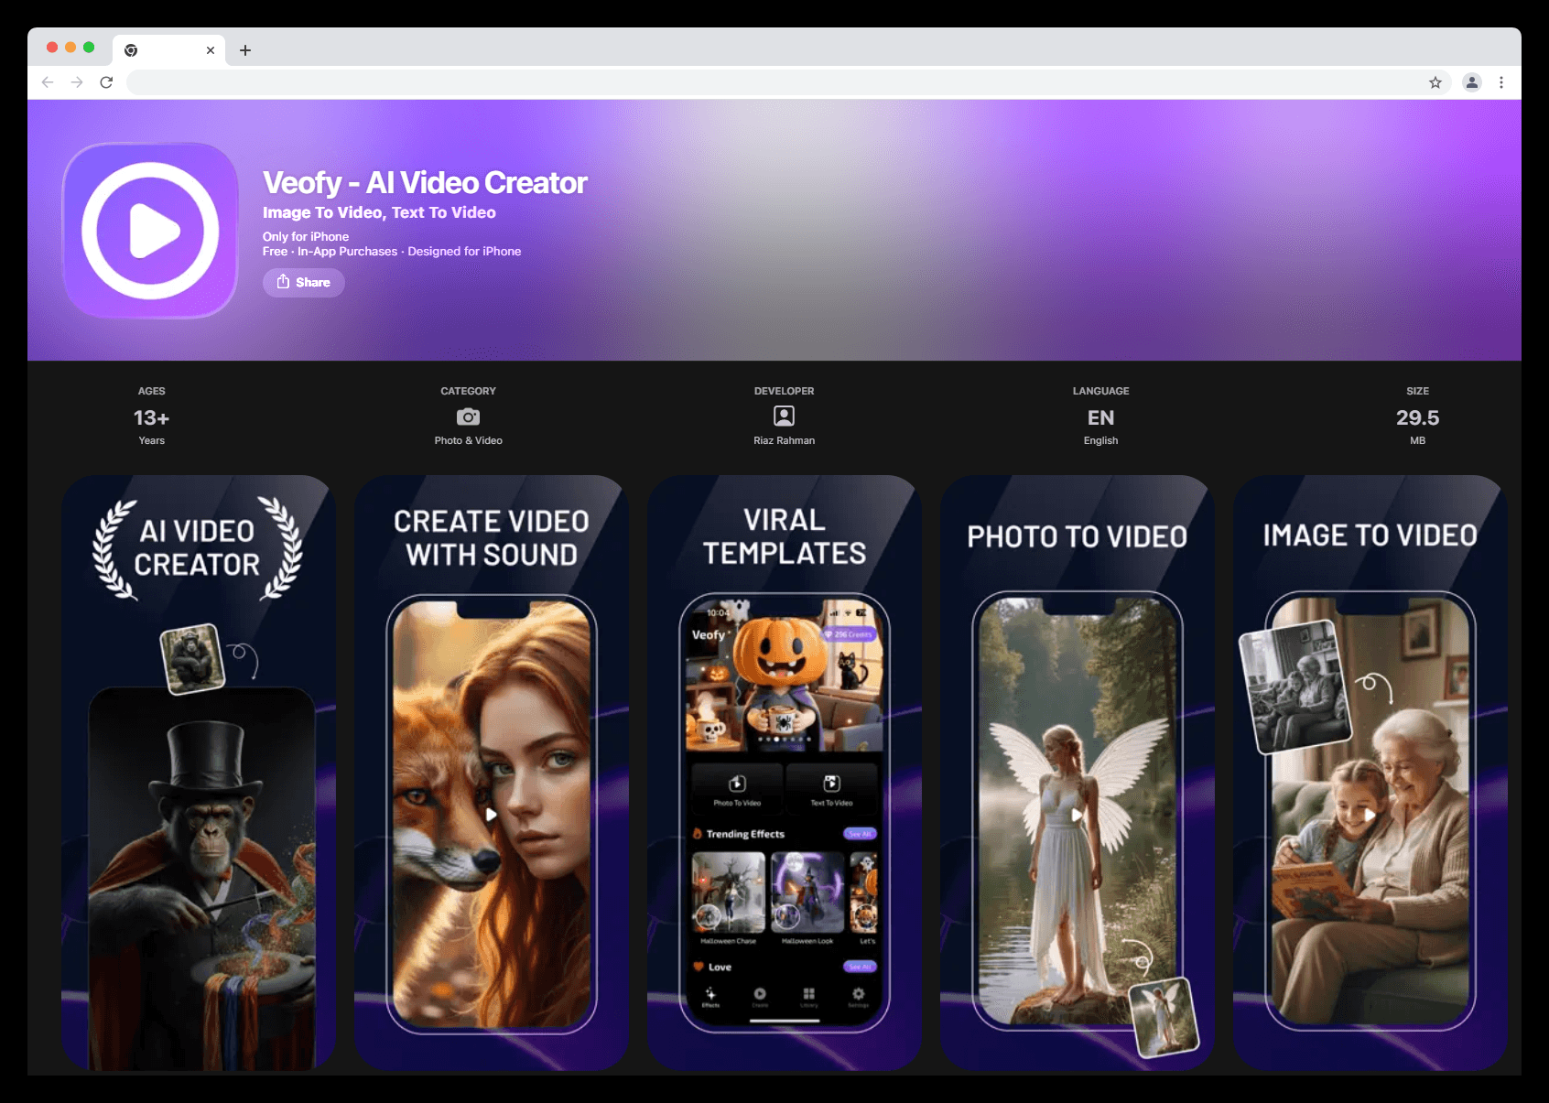Expand the Love section via See All

(x=860, y=967)
